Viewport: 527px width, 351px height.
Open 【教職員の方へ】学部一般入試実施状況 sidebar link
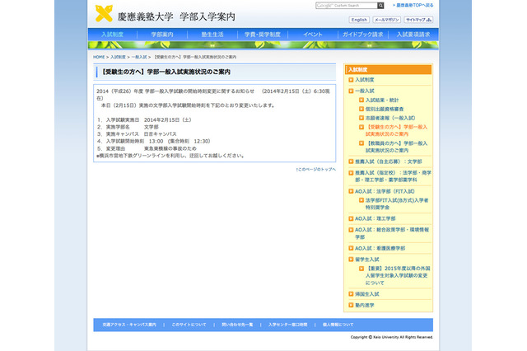click(397, 147)
